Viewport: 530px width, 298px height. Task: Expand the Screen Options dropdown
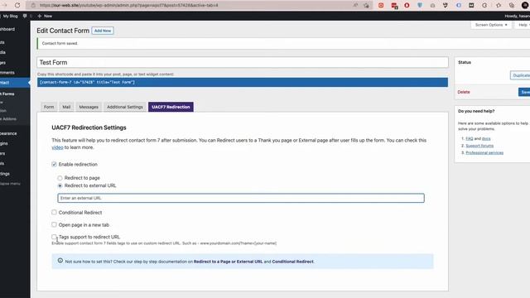coord(491,25)
